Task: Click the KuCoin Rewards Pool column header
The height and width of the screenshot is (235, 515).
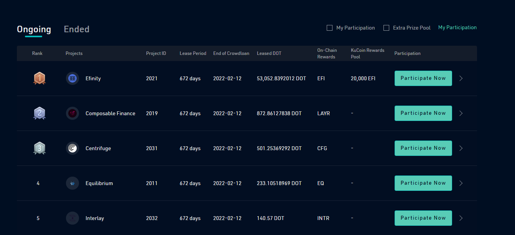Action: 367,53
